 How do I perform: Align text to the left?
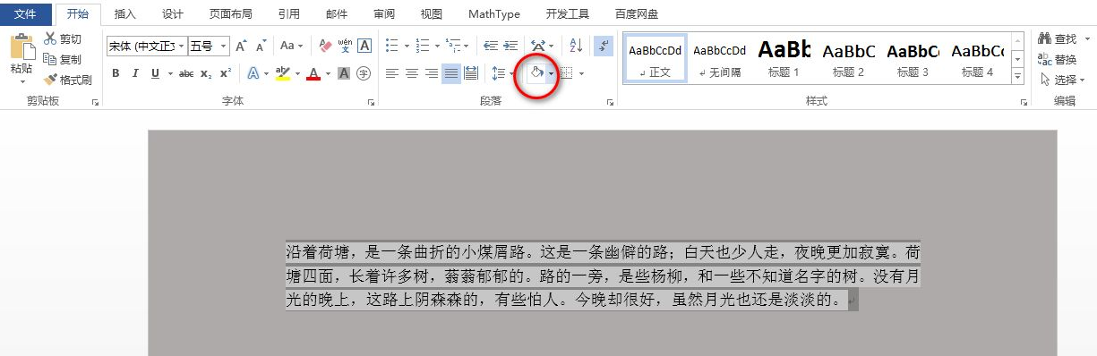[392, 73]
